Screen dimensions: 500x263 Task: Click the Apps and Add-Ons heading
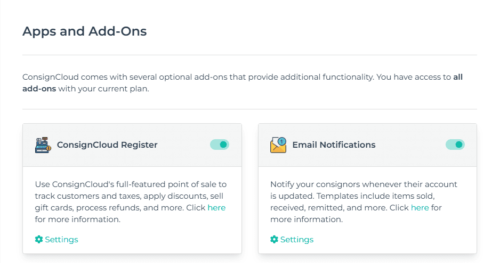click(85, 31)
